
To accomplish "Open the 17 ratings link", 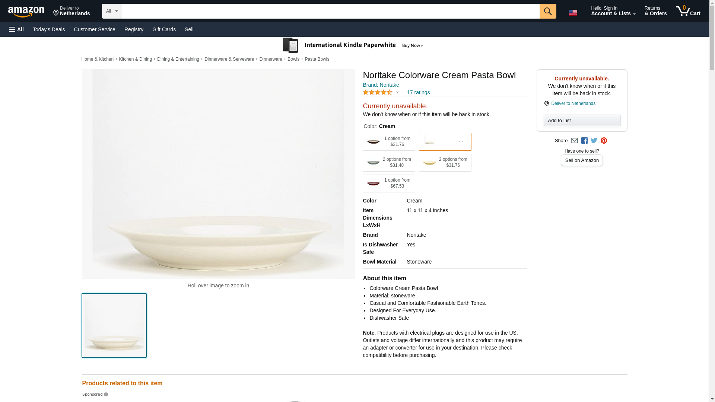I will 418,92.
